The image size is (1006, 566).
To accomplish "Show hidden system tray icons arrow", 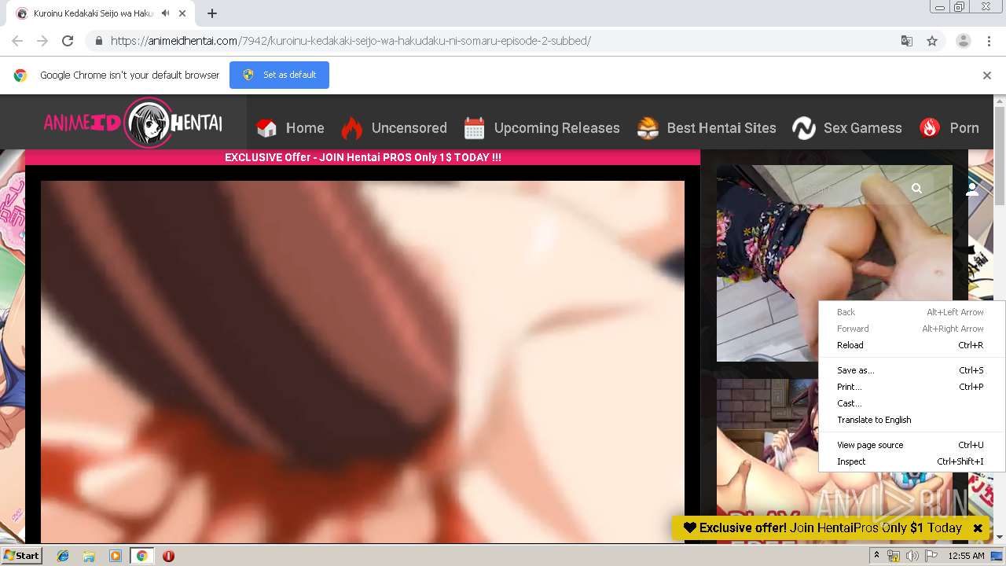I will [876, 556].
